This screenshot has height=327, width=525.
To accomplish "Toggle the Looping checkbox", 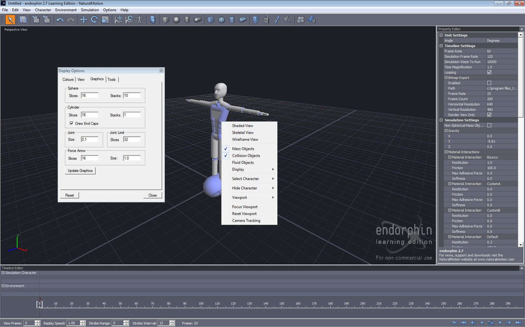I will pyautogui.click(x=489, y=72).
